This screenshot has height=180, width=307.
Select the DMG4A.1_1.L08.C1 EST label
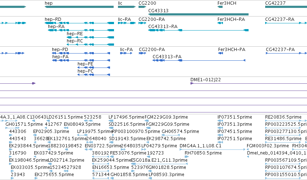[201, 146]
